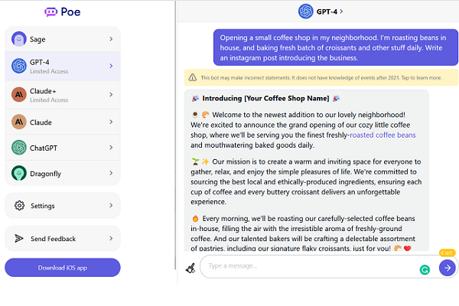Open Send Feedback via its chevron
459x306 pixels.
(x=111, y=239)
